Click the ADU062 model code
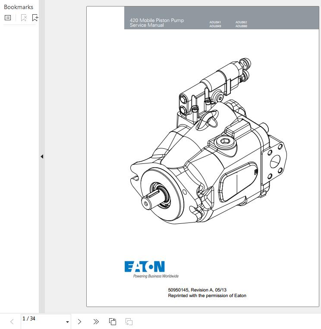321x329 pixels. pyautogui.click(x=241, y=22)
